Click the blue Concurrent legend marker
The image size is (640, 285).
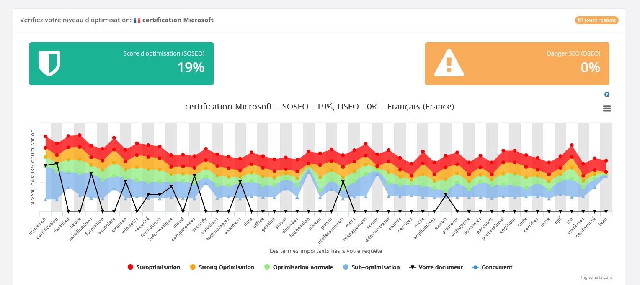coord(475,267)
